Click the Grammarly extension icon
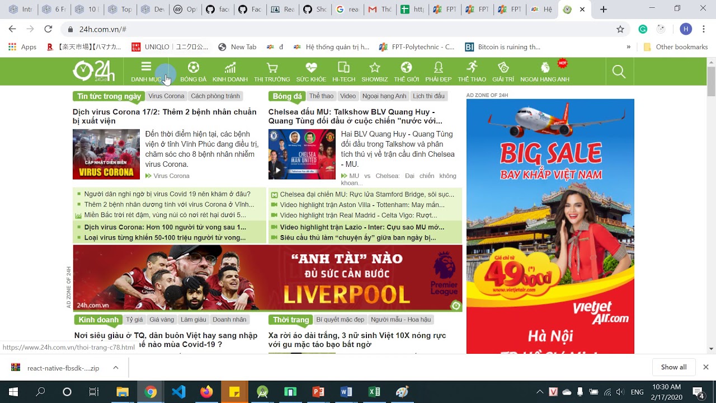Image resolution: width=716 pixels, height=403 pixels. pos(643,29)
